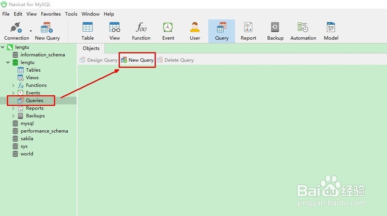Expand the Reports tree node
The height and width of the screenshot is (216, 387).
pos(13,108)
